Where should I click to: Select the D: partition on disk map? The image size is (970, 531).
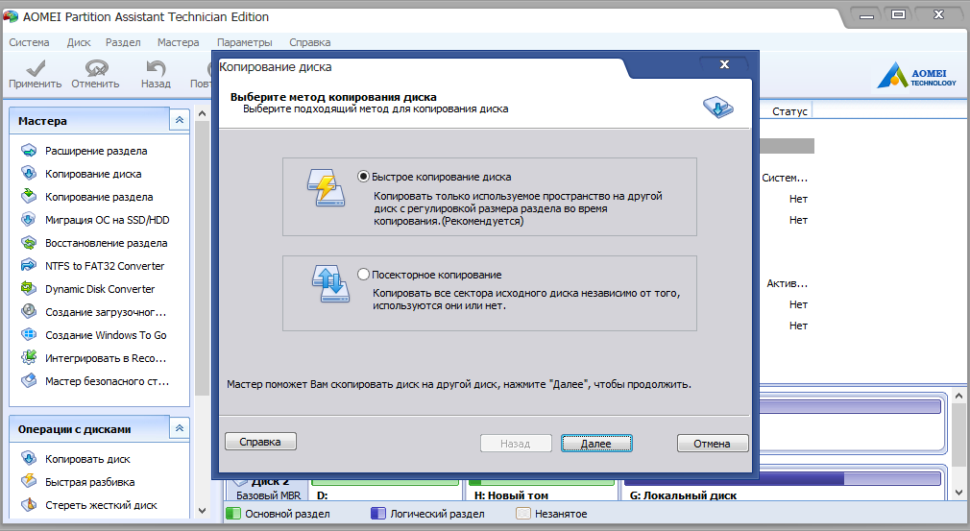pyautogui.click(x=385, y=489)
